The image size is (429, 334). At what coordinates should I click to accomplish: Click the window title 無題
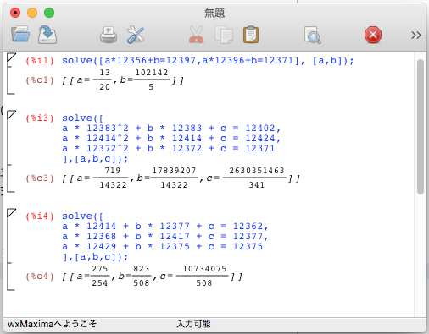[x=214, y=13]
